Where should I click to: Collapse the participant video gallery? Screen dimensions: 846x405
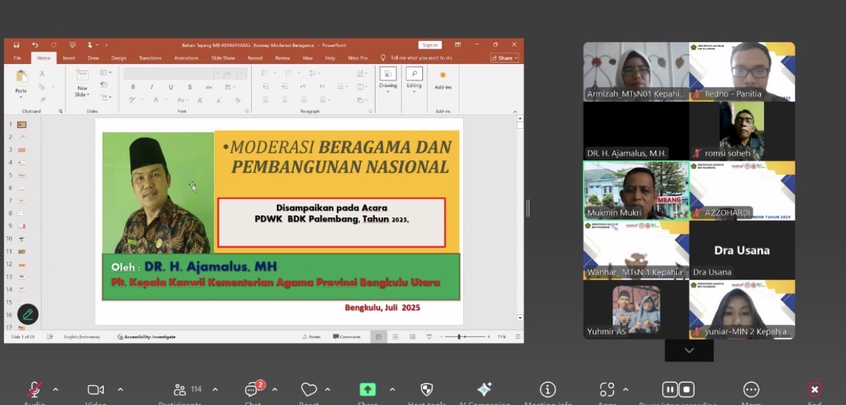coord(688,350)
